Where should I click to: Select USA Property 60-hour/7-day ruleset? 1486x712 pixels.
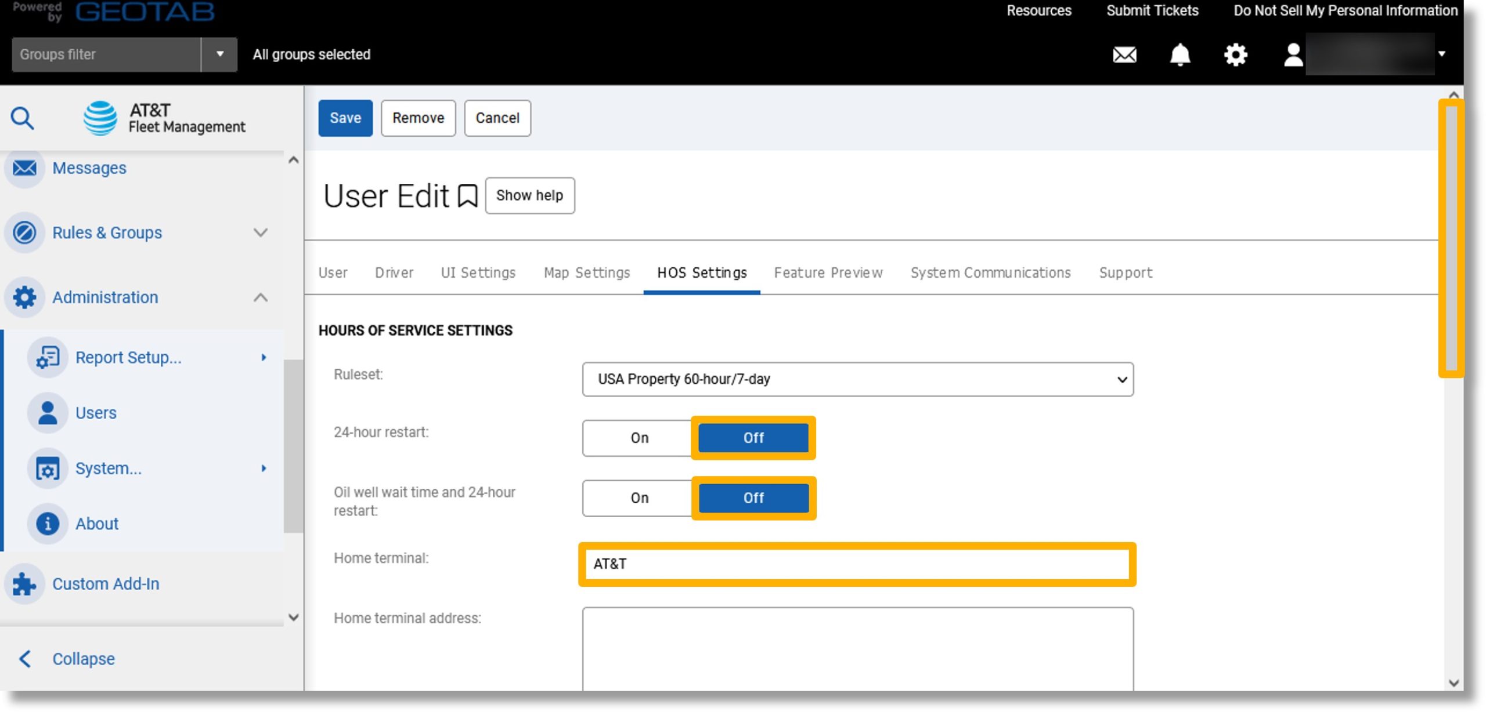click(857, 379)
